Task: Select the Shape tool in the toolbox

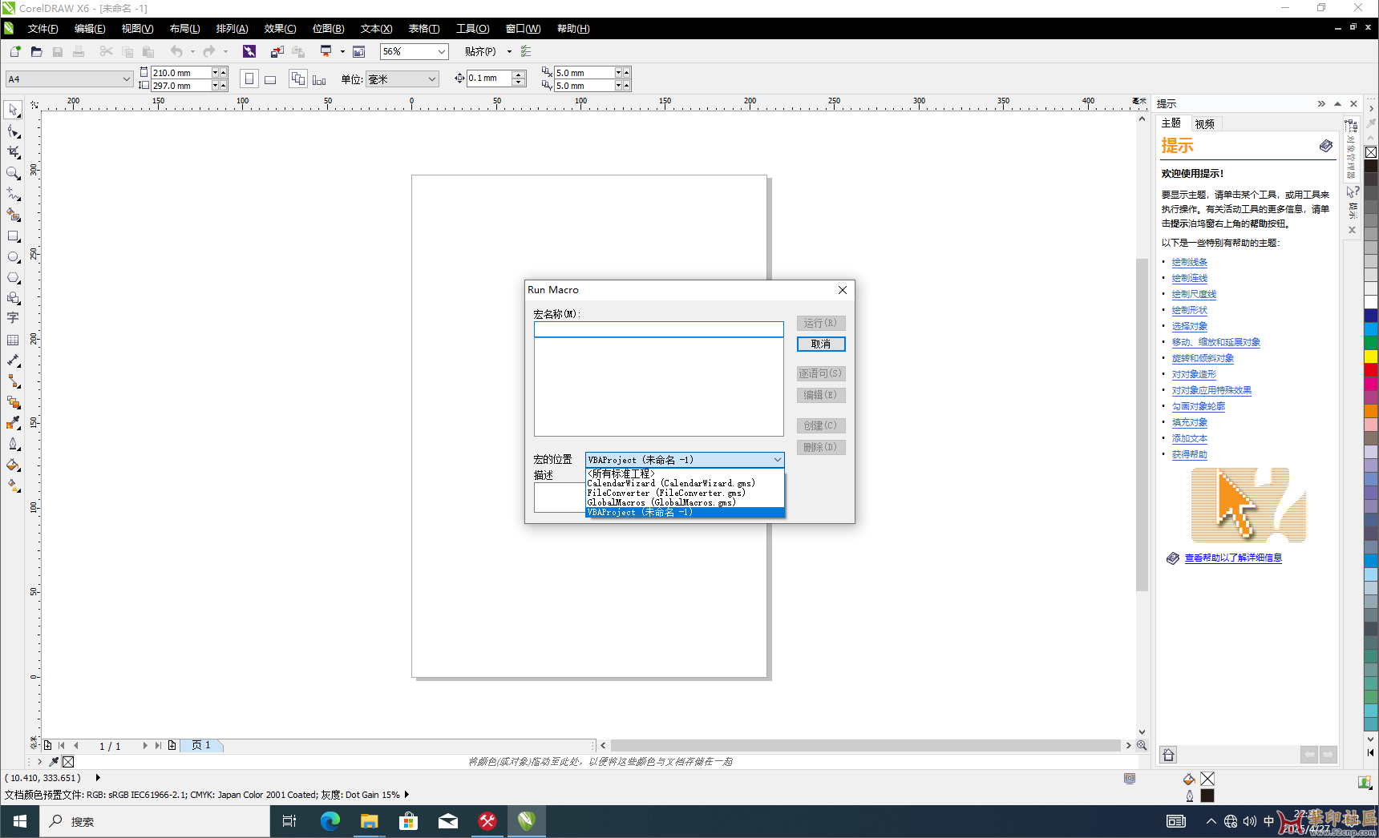Action: 14,131
